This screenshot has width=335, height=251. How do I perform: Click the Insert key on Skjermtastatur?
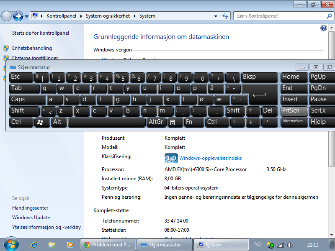tap(294, 100)
